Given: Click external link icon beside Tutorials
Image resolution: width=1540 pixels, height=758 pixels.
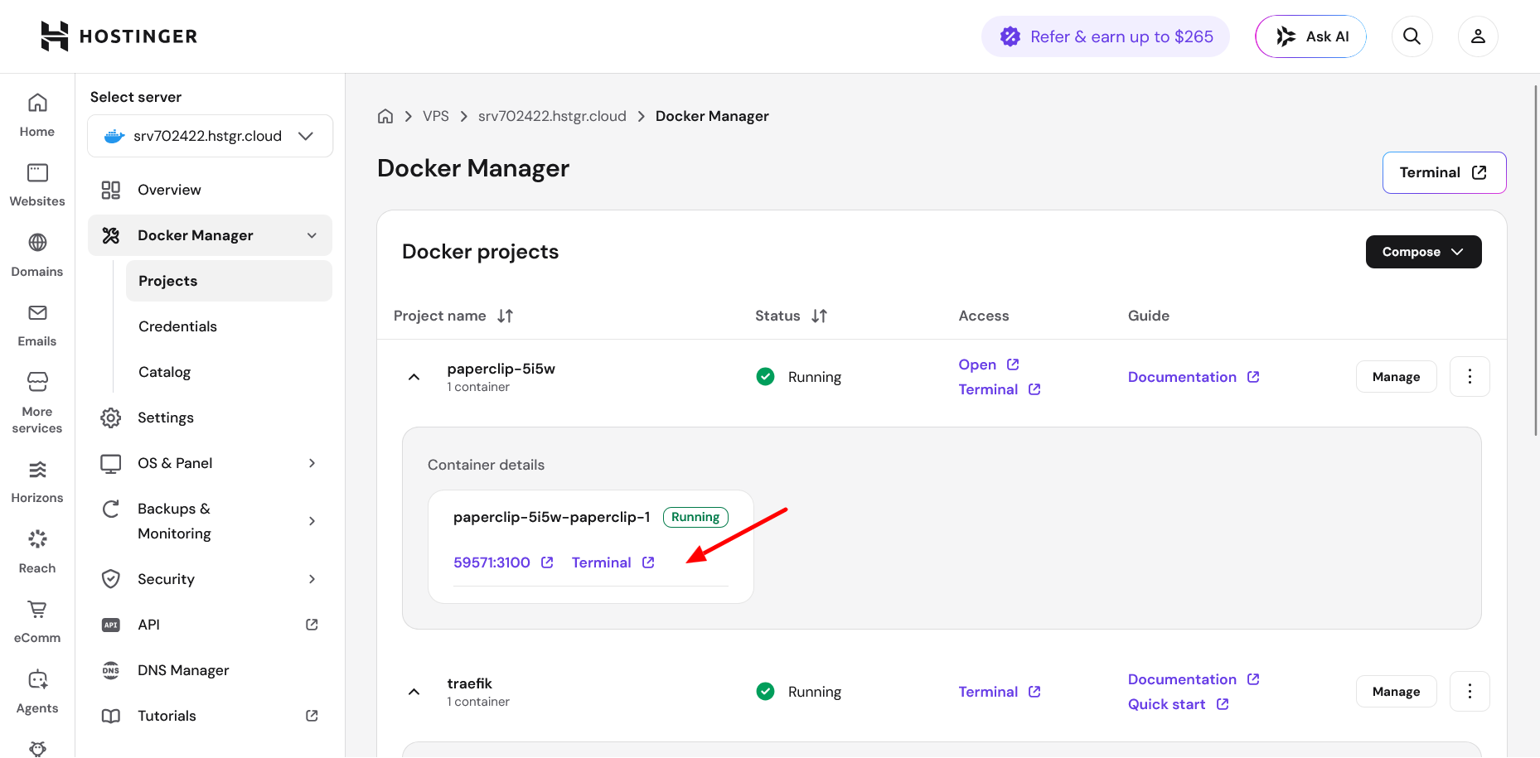Looking at the screenshot, I should coord(312,716).
